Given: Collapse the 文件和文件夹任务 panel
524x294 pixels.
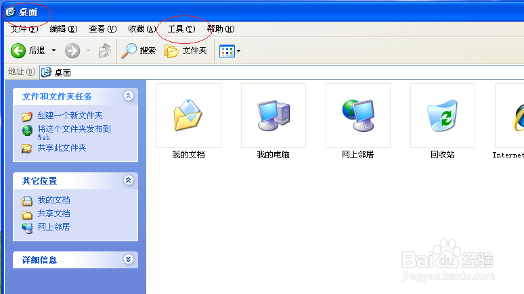Looking at the screenshot, I should [129, 96].
